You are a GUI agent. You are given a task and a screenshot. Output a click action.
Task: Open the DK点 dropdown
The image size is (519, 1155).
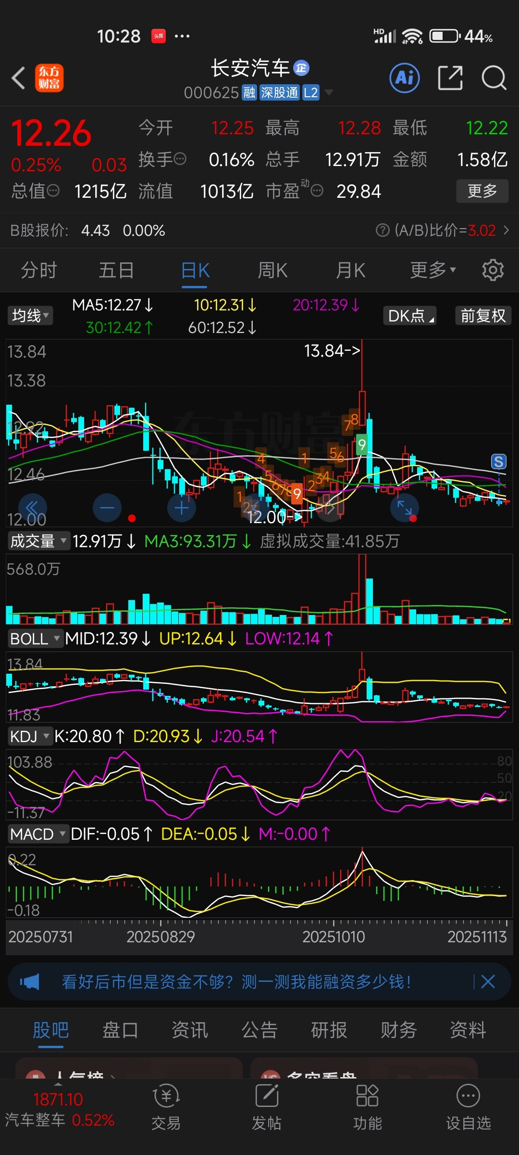(410, 316)
